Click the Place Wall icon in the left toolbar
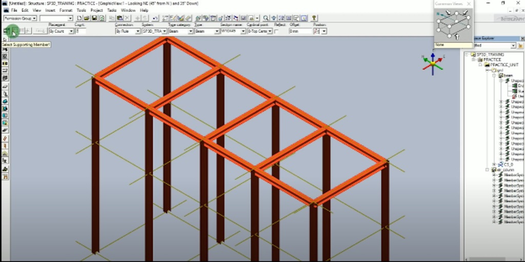Image resolution: width=525 pixels, height=262 pixels. 5,94
